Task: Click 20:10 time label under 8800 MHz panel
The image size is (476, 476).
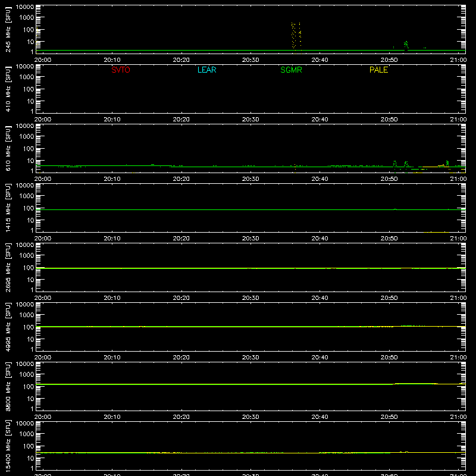Action: pyautogui.click(x=112, y=417)
